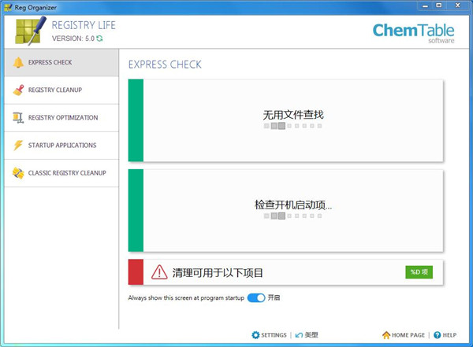Image resolution: width=473 pixels, height=347 pixels.
Task: Click the red warning triangle icon
Action: 159,272
